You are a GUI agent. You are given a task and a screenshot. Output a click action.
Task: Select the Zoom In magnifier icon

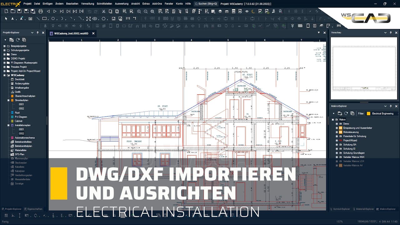[139, 11]
